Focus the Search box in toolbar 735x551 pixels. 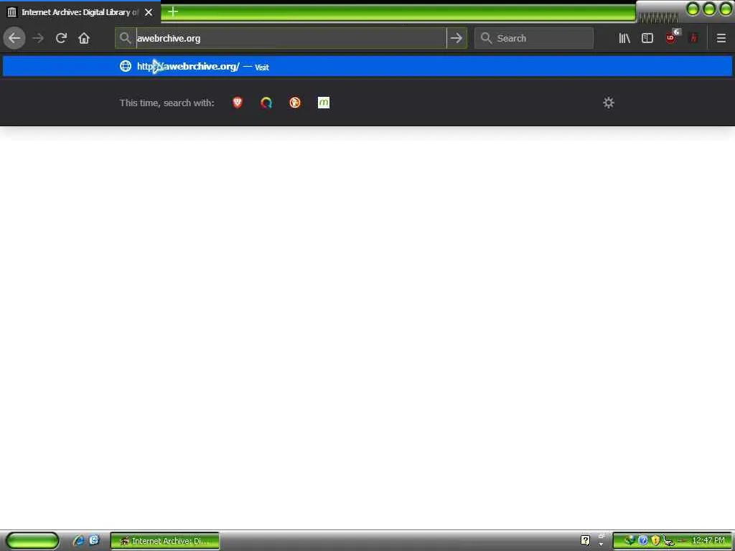click(534, 38)
